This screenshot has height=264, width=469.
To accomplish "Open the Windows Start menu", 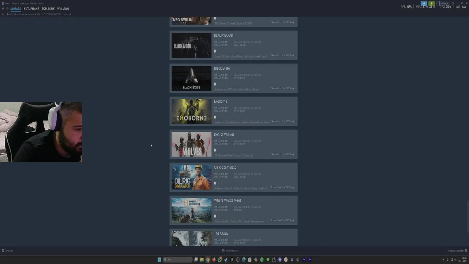I will pos(159,260).
